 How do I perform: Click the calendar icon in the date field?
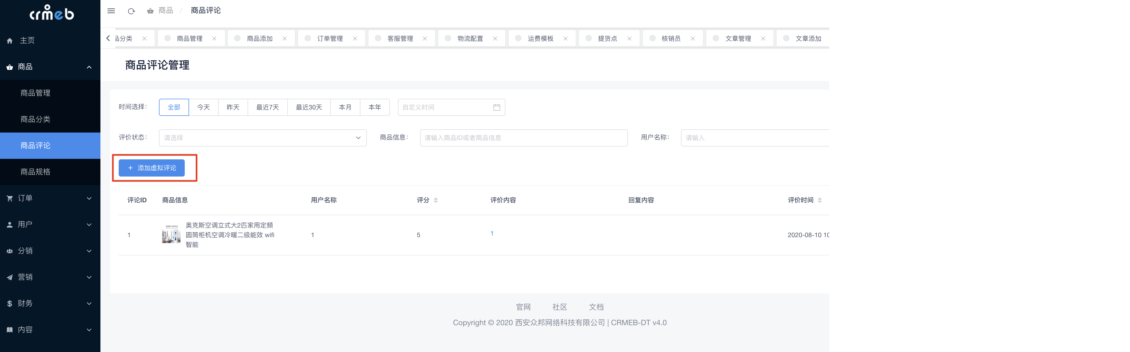(497, 107)
